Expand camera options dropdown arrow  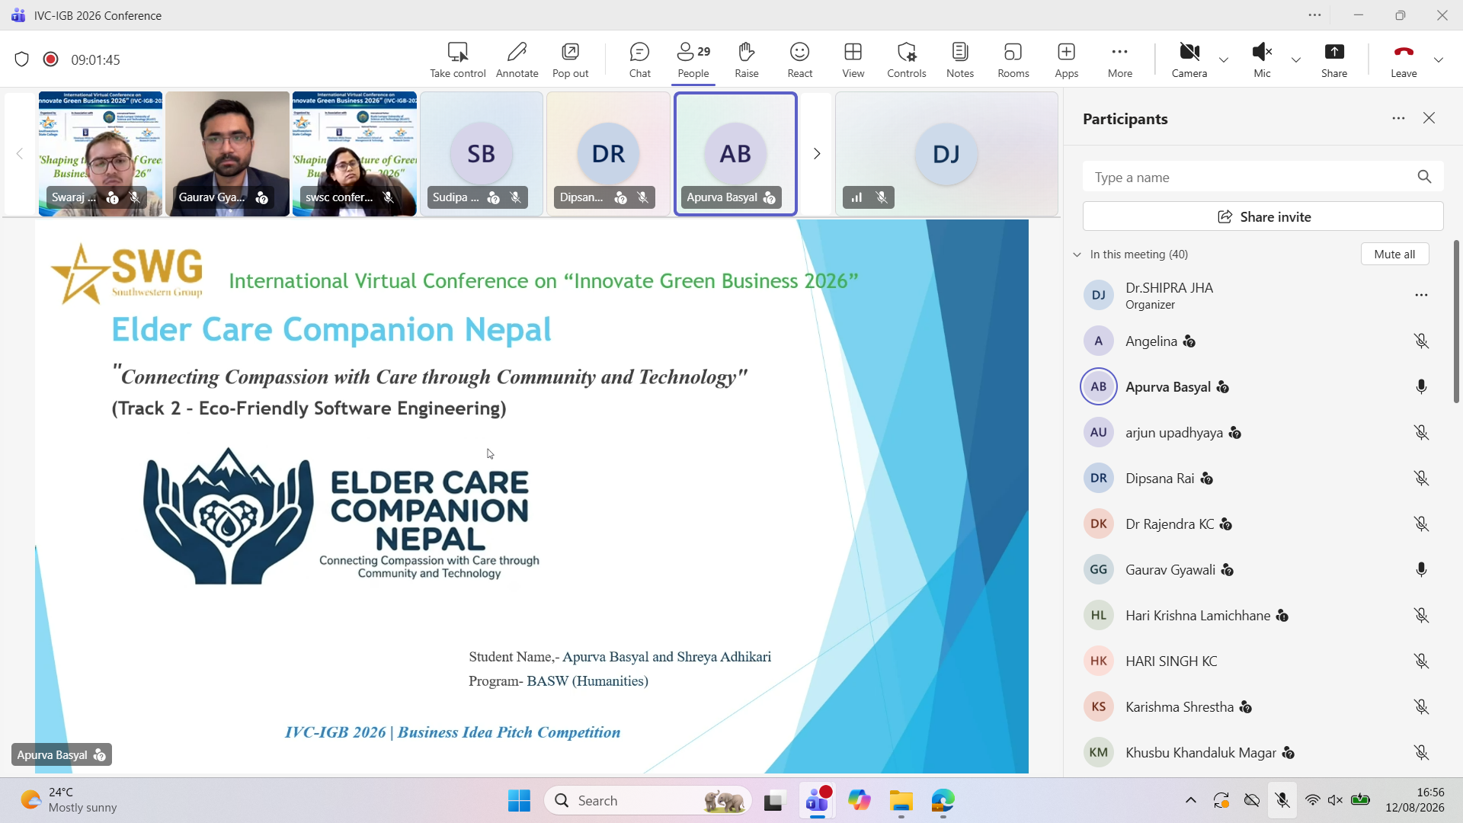pyautogui.click(x=1223, y=59)
